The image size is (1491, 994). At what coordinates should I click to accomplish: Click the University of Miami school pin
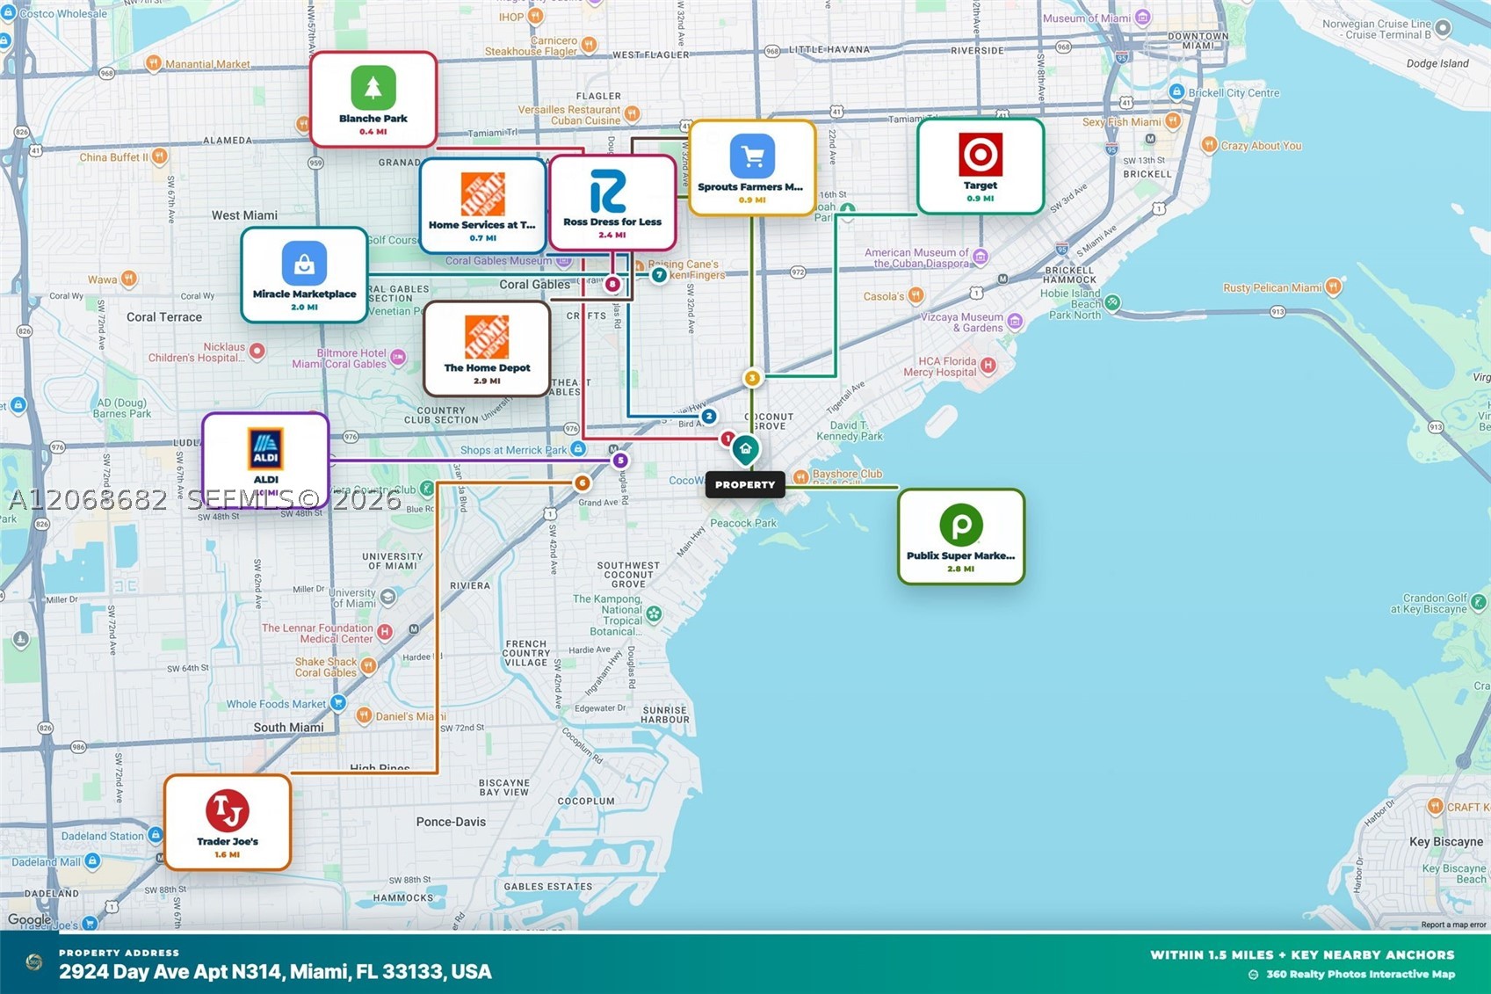coord(387,598)
